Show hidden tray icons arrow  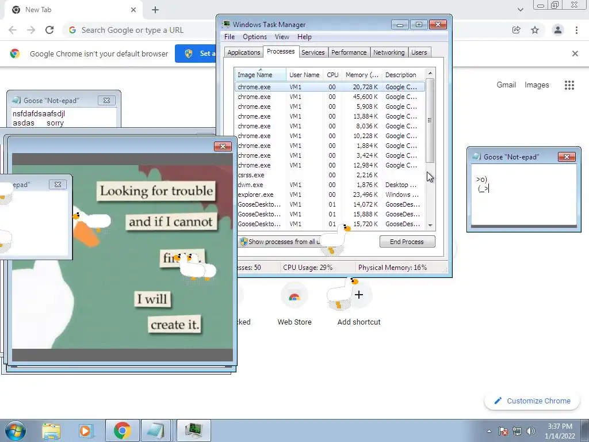[x=489, y=431]
